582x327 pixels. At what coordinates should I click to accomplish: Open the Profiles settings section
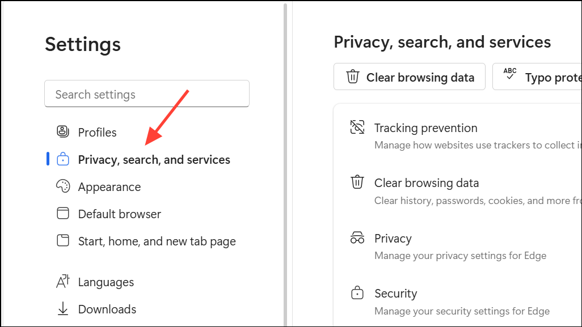(97, 133)
